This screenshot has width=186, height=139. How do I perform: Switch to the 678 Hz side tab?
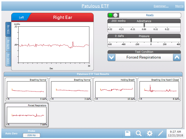8,44
